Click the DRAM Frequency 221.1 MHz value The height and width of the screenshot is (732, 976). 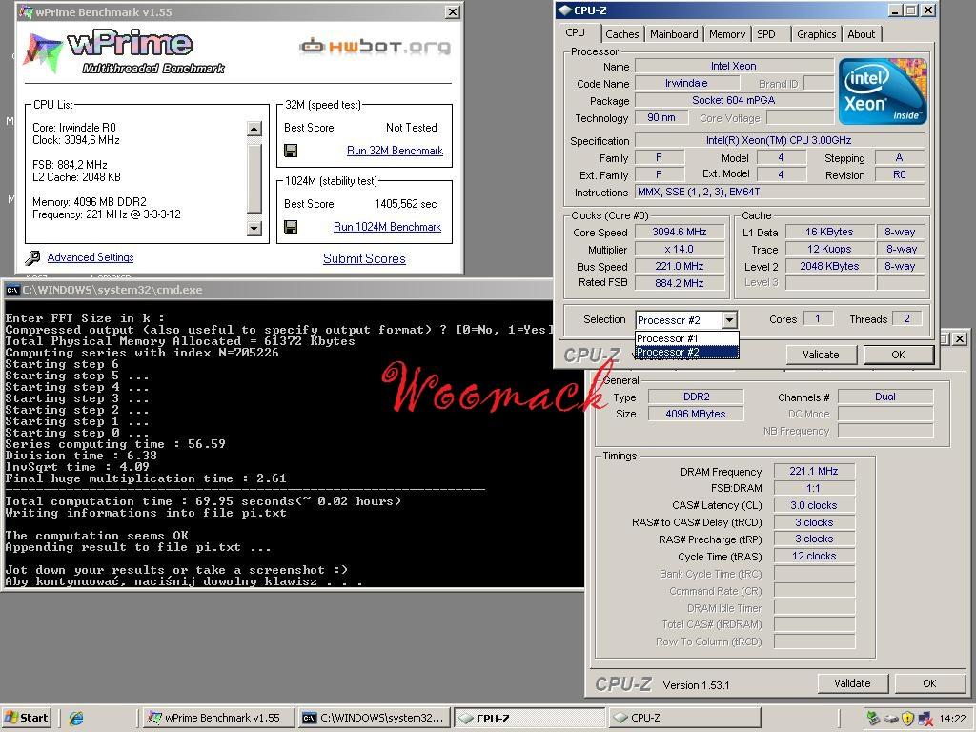point(814,471)
